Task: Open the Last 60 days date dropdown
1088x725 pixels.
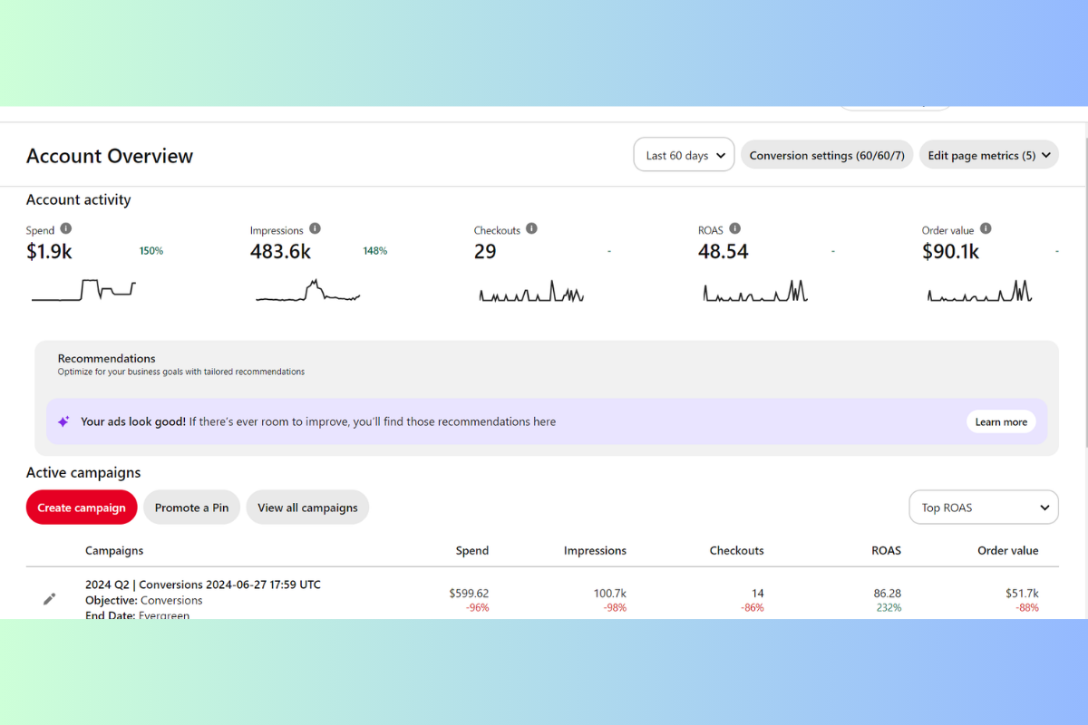Action: [684, 155]
